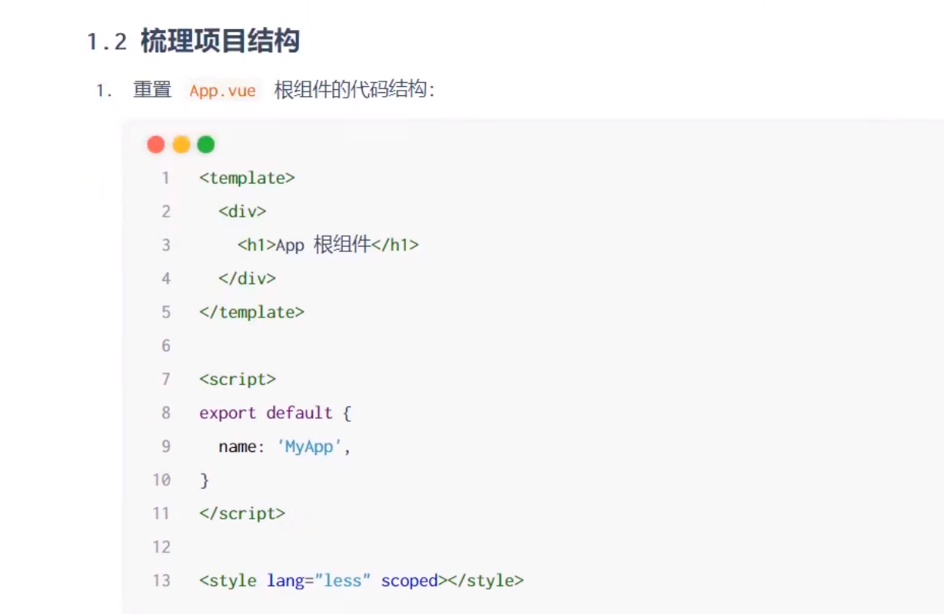Click the closing "</template>" tag on line 5
944x614 pixels.
click(x=251, y=312)
